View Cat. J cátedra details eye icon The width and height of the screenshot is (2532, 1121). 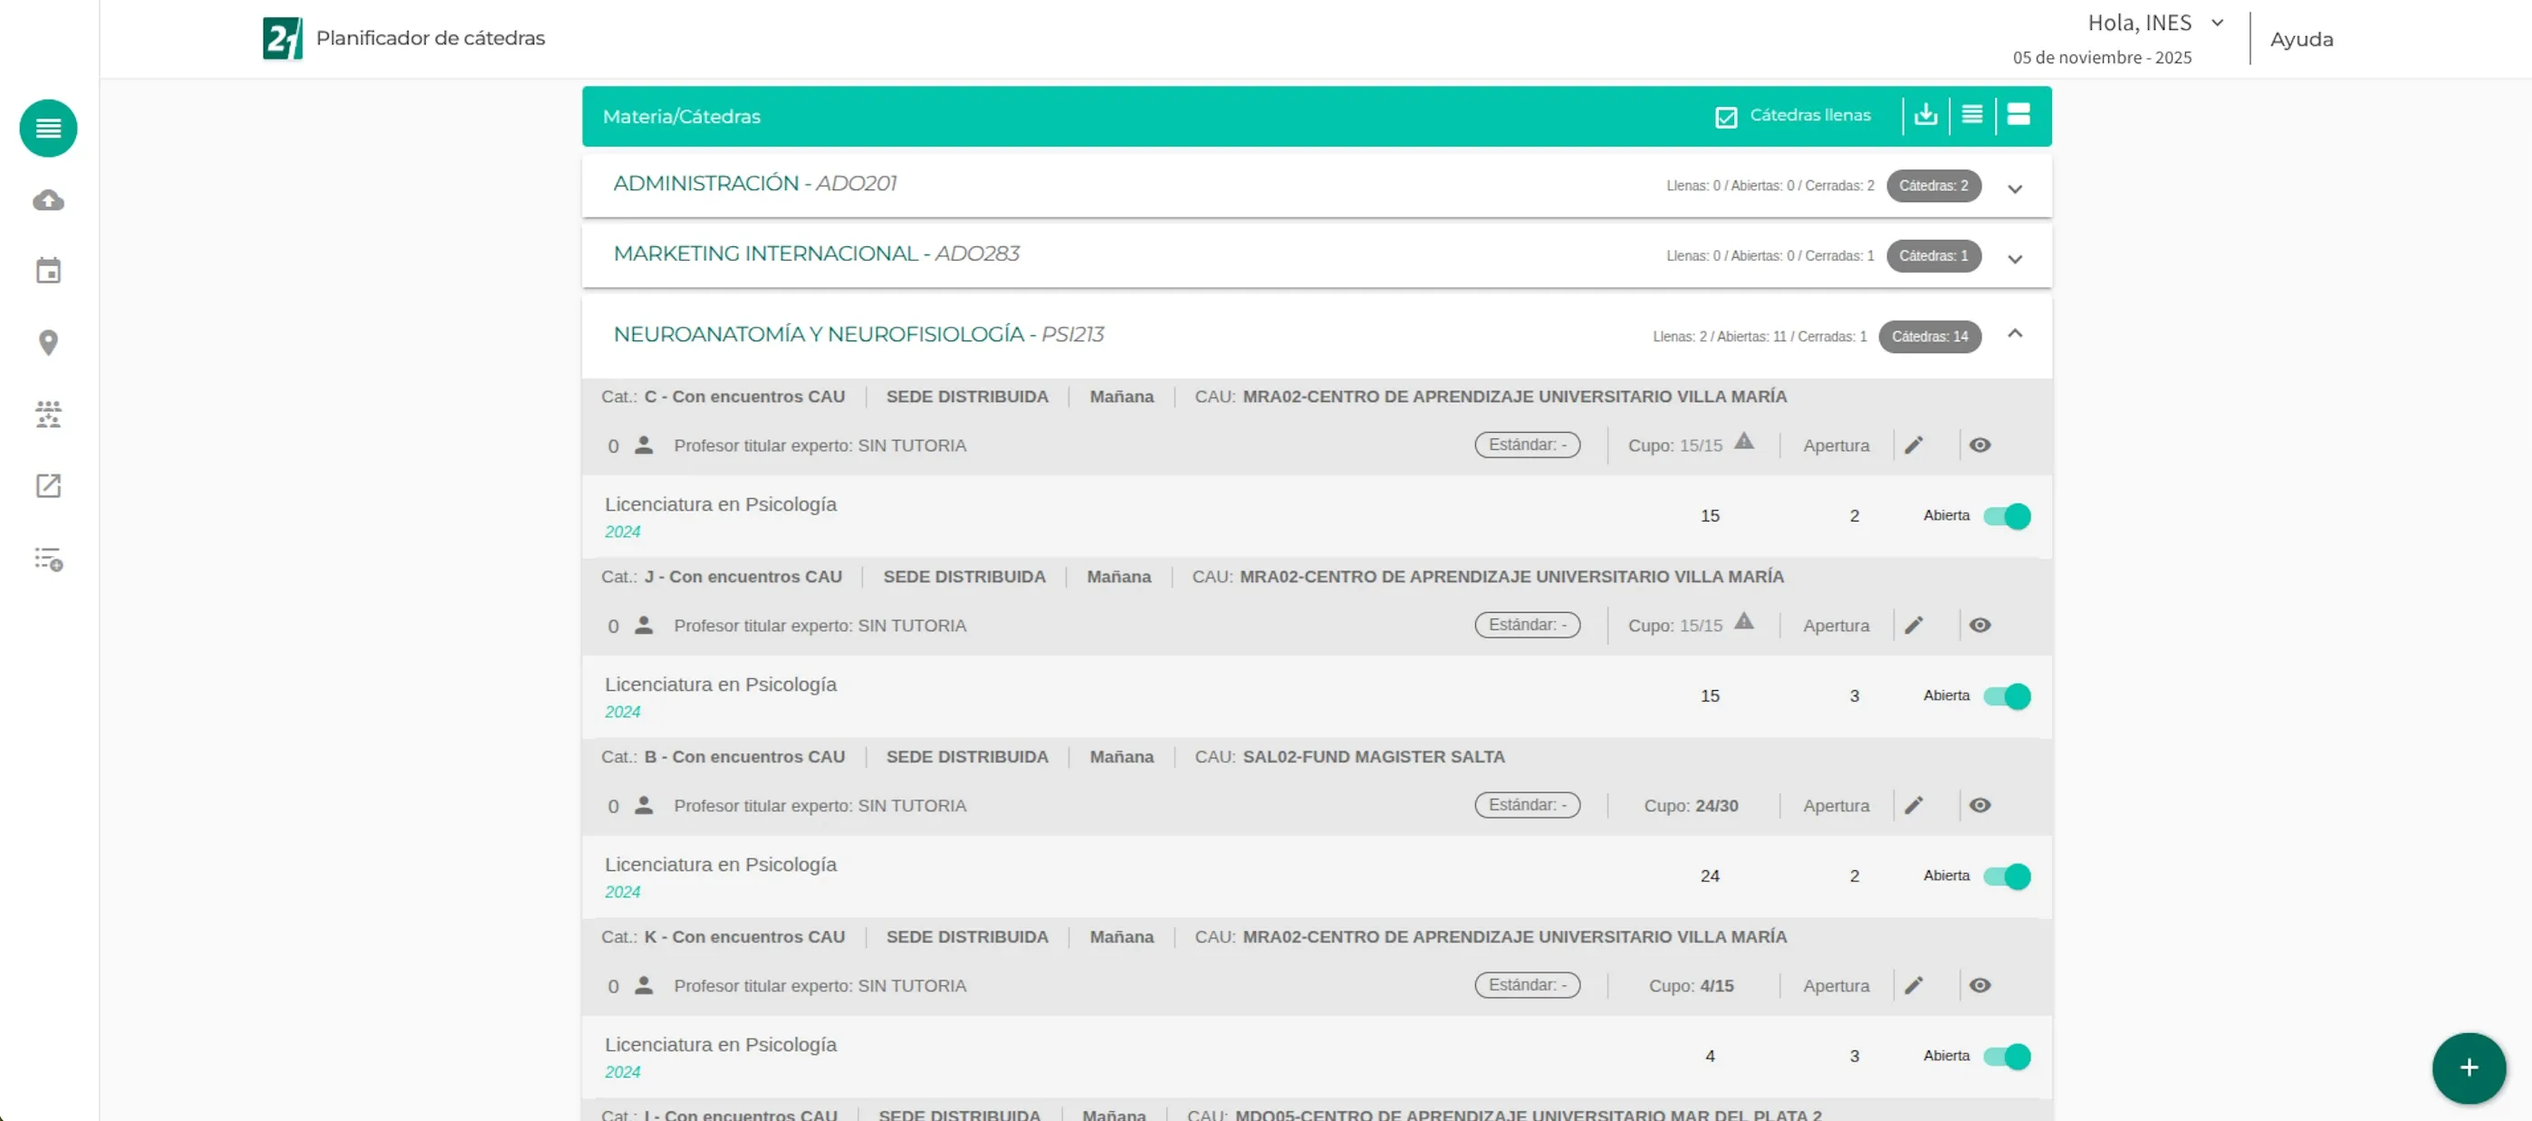pos(1980,626)
